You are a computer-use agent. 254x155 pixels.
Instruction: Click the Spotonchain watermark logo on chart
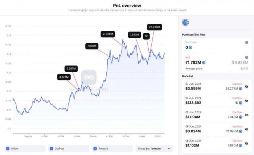pyautogui.click(x=89, y=77)
